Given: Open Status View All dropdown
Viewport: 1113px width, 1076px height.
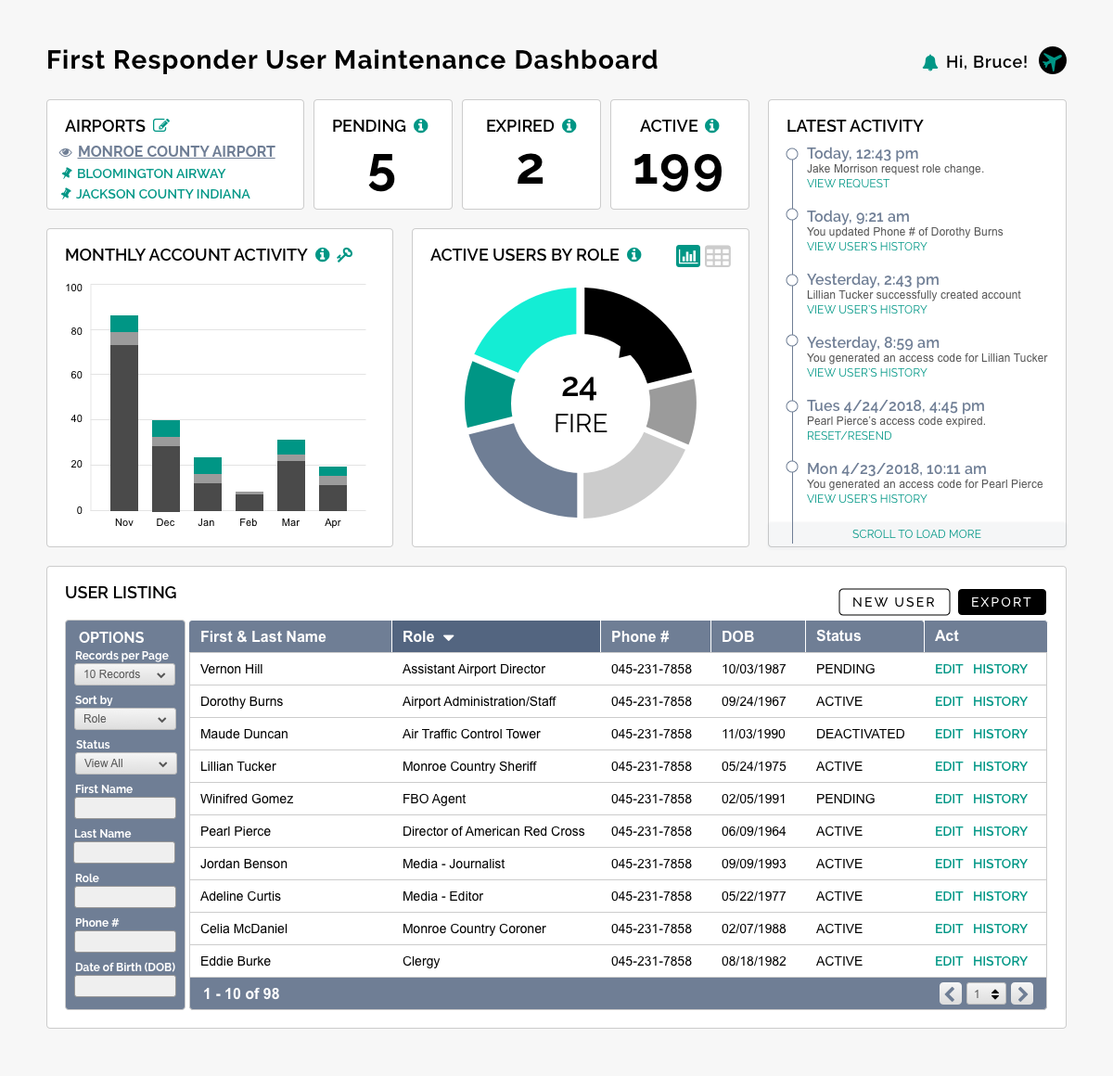Looking at the screenshot, I should pyautogui.click(x=124, y=763).
